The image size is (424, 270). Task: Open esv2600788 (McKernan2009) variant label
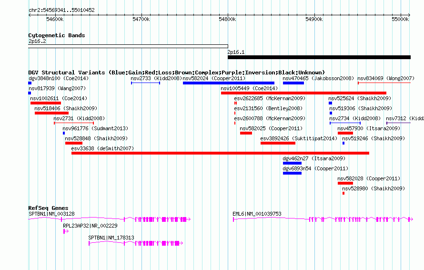pyautogui.click(x=270, y=118)
